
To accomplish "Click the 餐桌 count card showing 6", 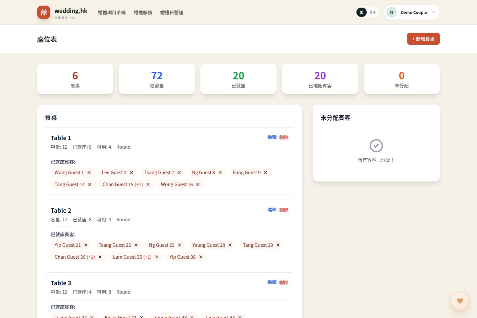I will tap(75, 79).
